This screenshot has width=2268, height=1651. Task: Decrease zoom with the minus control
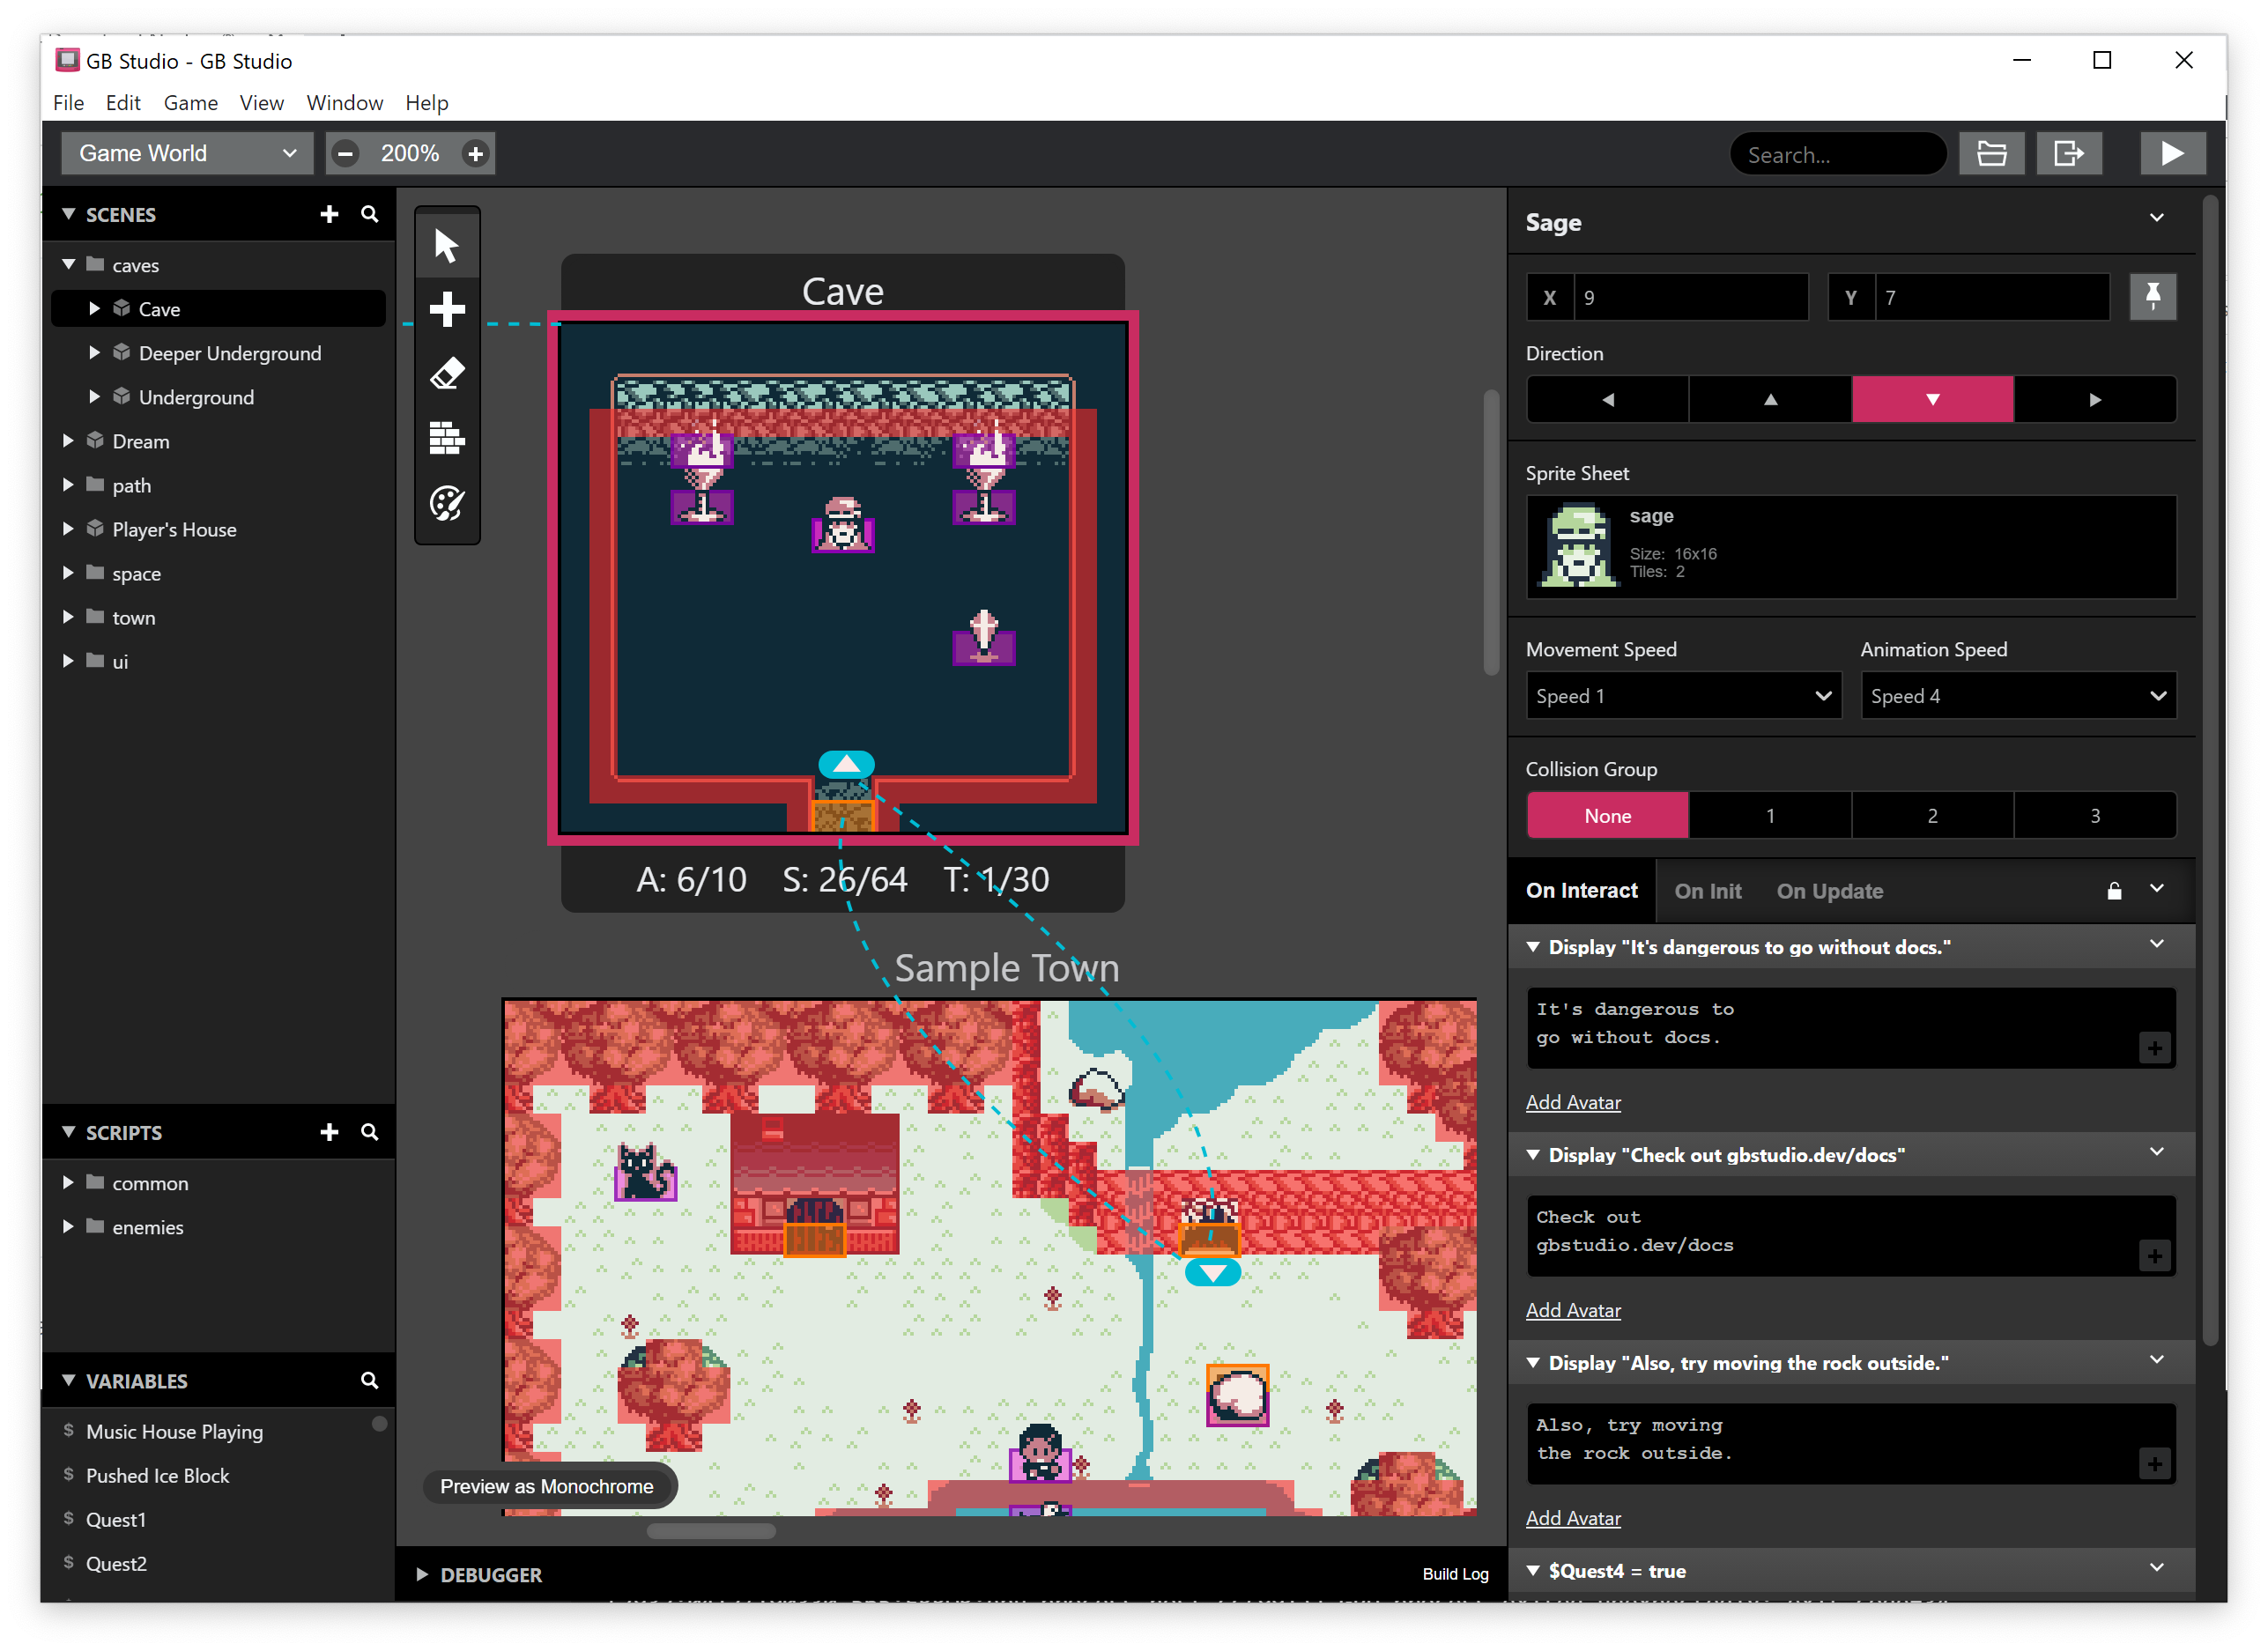[346, 153]
